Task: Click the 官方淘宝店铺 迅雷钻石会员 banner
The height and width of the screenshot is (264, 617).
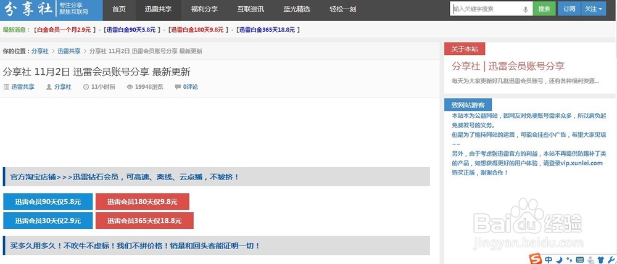Action: pyautogui.click(x=217, y=176)
